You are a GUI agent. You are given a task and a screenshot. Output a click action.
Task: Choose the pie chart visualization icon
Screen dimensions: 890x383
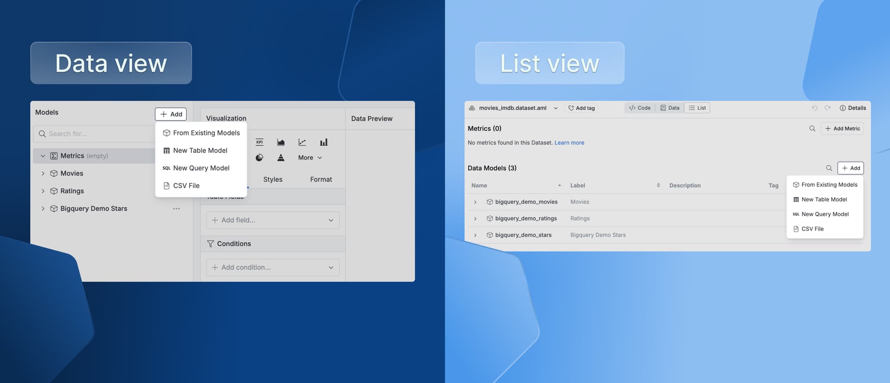pos(260,158)
